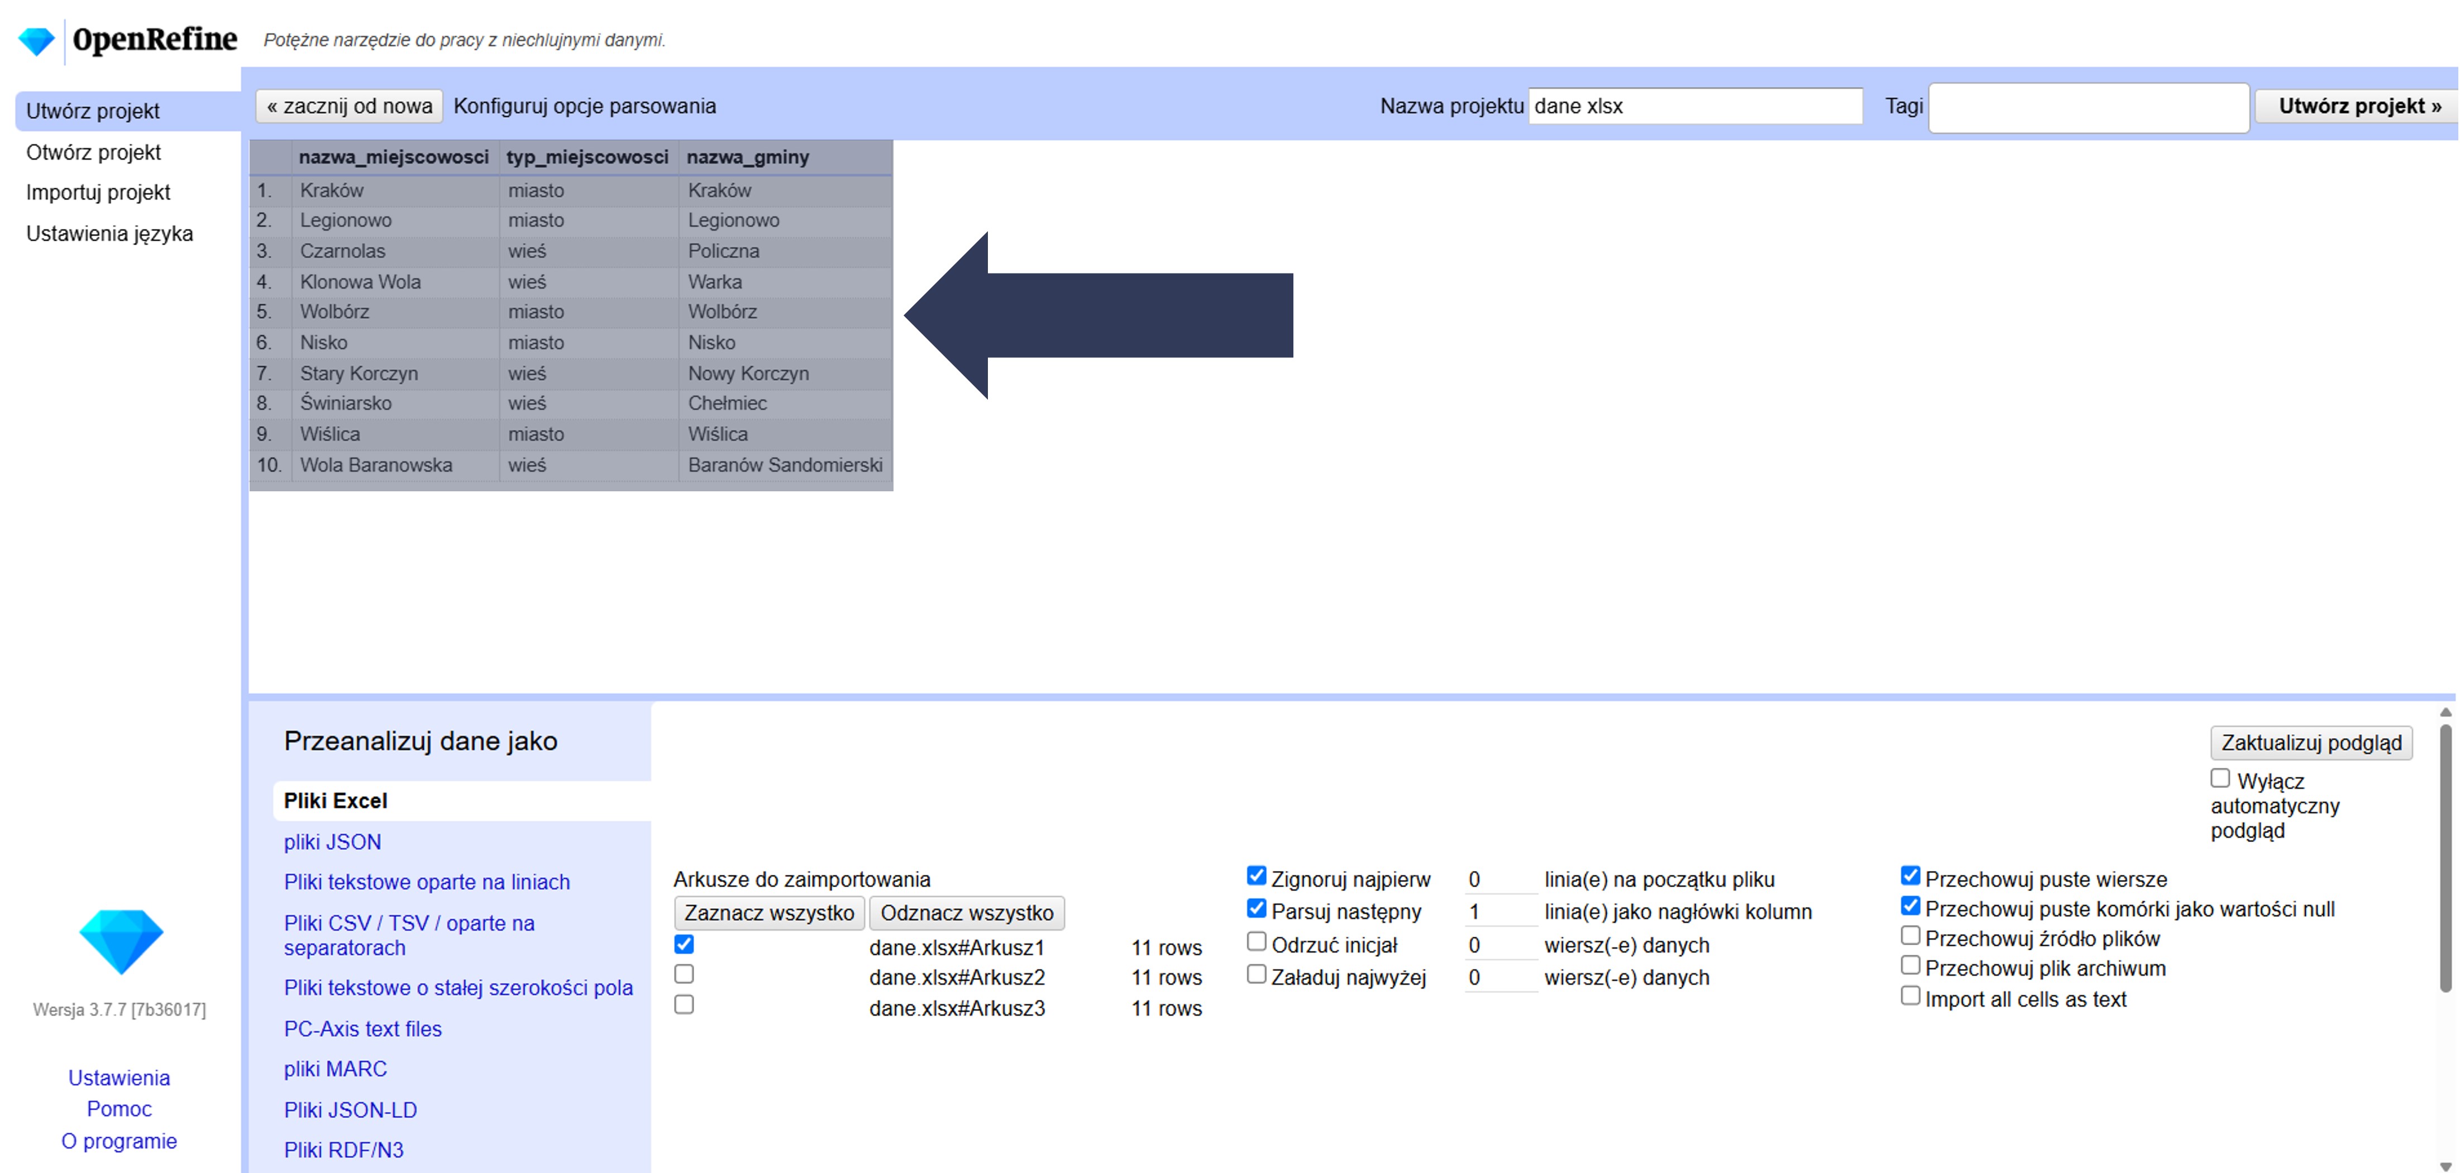This screenshot has width=2460, height=1173.
Task: Open Ustawienia języka in sidebar
Action: coord(110,234)
